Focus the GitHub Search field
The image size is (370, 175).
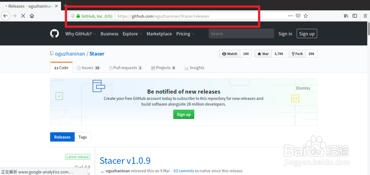(x=241, y=34)
